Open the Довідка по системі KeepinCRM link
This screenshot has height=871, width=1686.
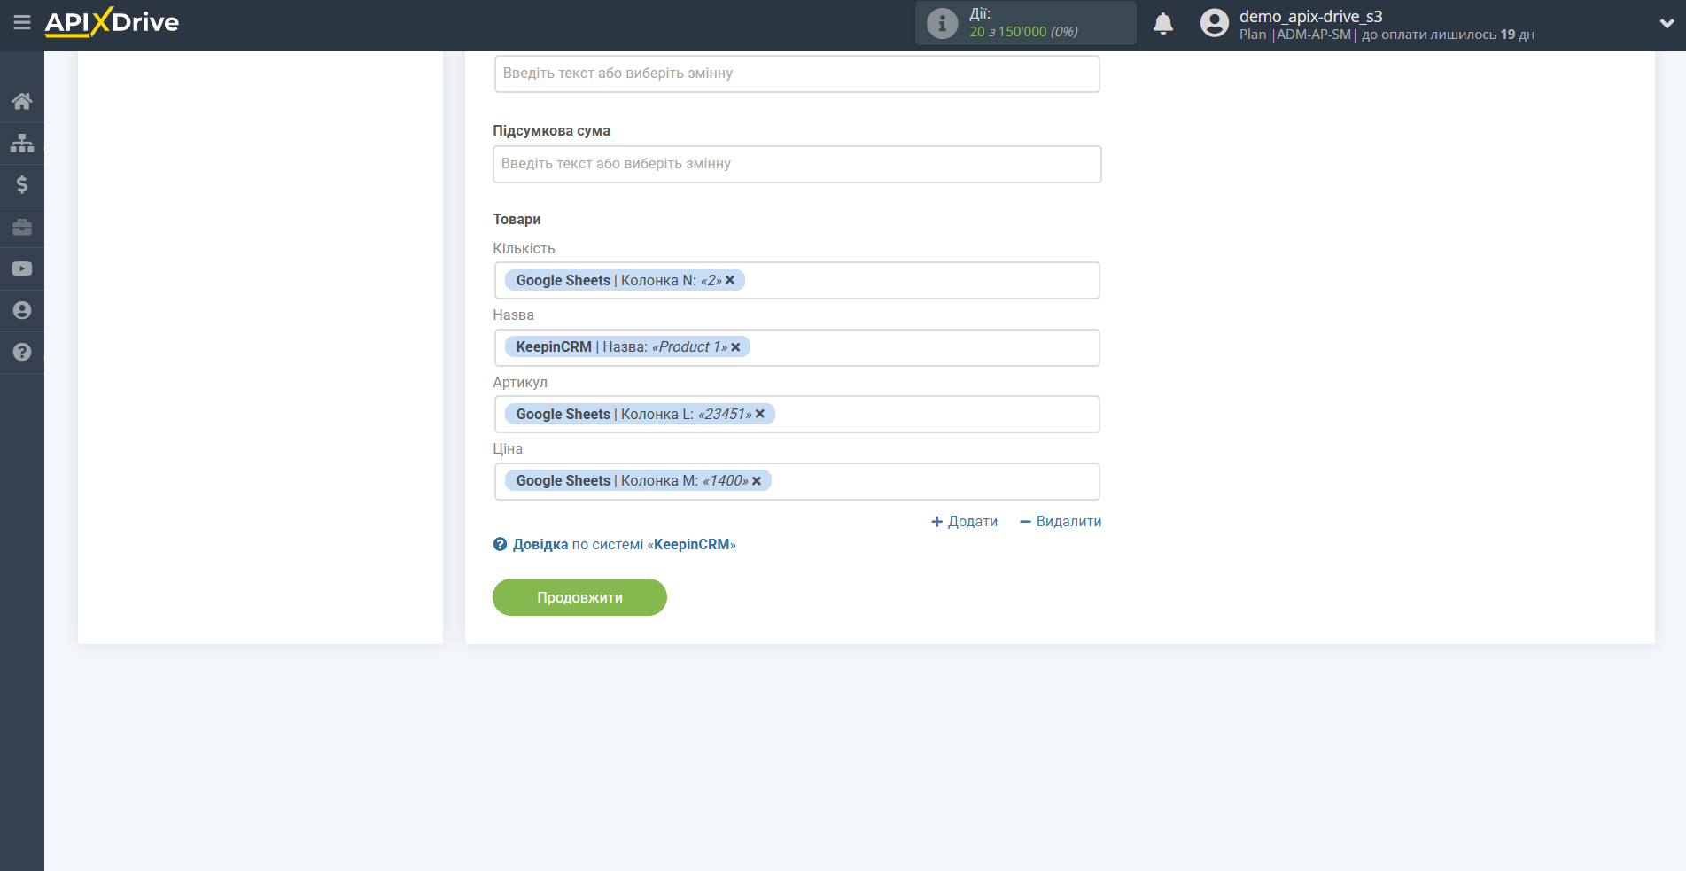[615, 544]
